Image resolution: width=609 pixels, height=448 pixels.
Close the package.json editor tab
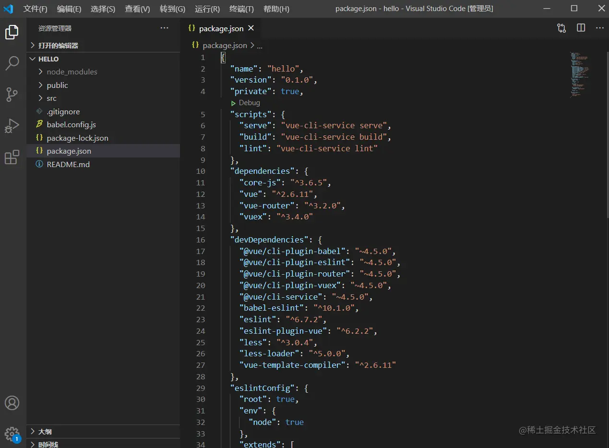251,28
